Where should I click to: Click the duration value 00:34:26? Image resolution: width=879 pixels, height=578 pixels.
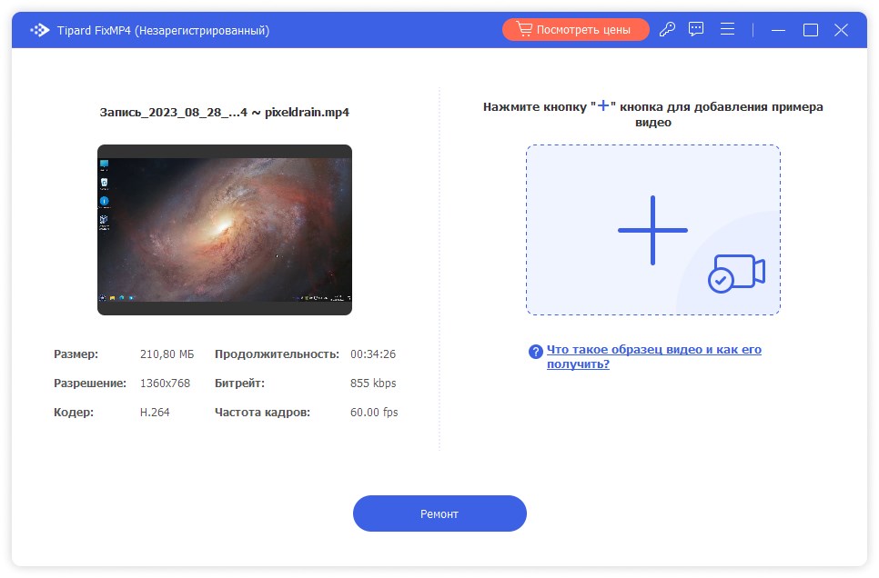coord(374,354)
